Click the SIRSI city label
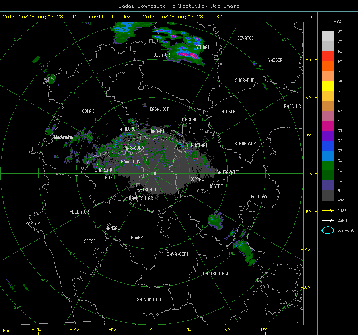 click(x=90, y=241)
